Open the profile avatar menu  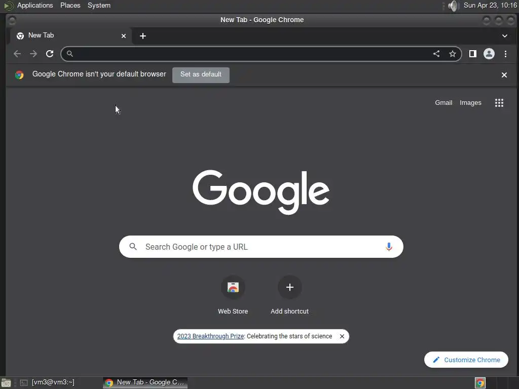tap(489, 54)
